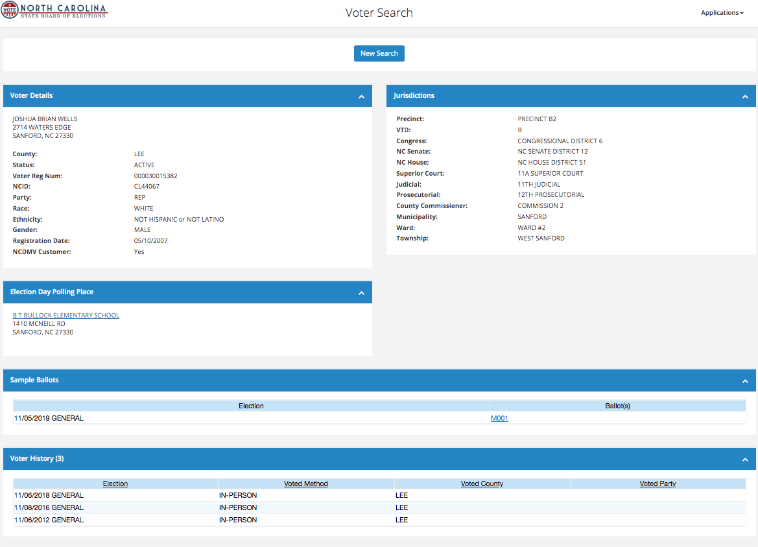The width and height of the screenshot is (758, 547).
Task: Collapse the Sample Ballots panel
Action: (745, 381)
